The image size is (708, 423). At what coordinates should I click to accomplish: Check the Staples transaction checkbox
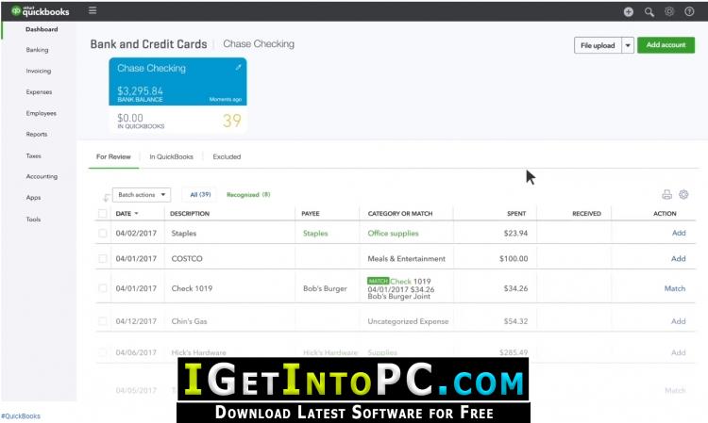(103, 234)
